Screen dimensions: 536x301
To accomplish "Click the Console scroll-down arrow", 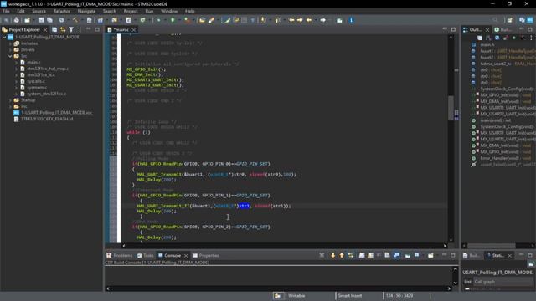I will [x=455, y=283].
